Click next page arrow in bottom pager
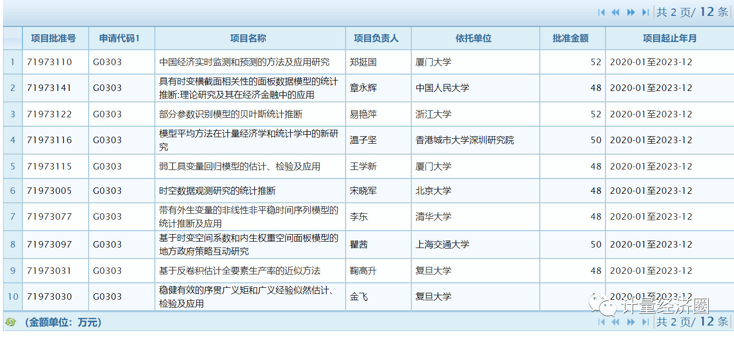The image size is (734, 338). [x=631, y=322]
